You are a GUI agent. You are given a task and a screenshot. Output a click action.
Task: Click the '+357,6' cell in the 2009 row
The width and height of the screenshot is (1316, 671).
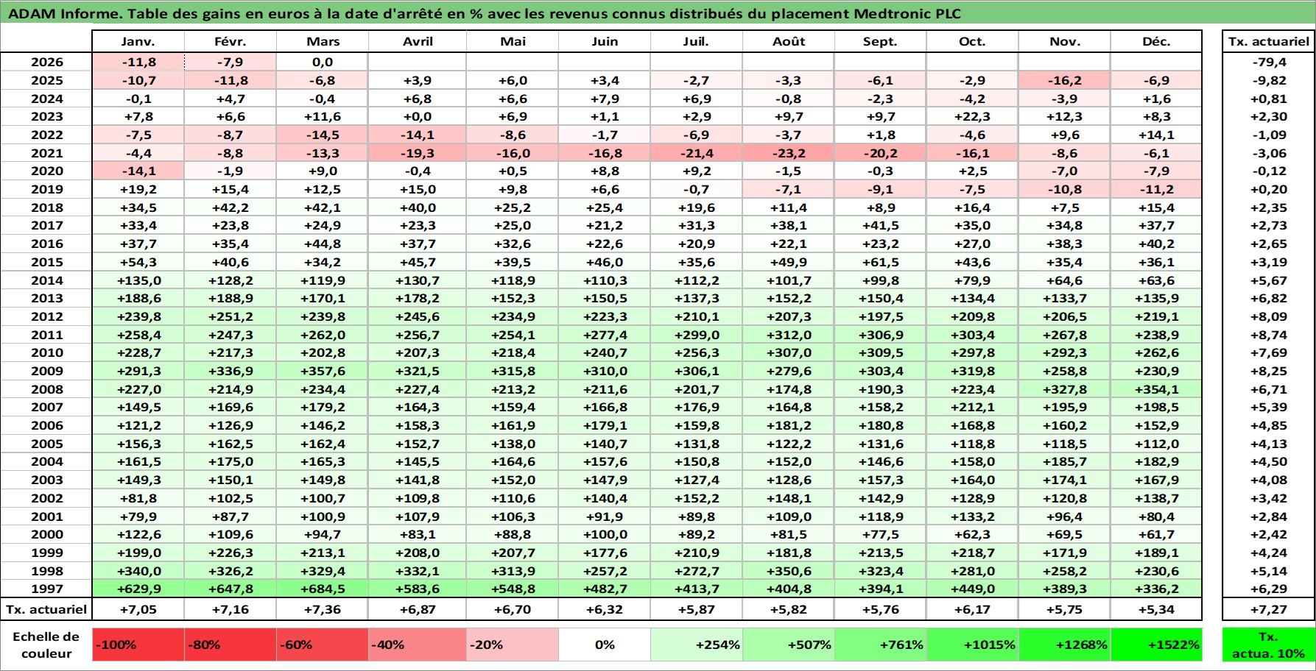click(x=323, y=371)
